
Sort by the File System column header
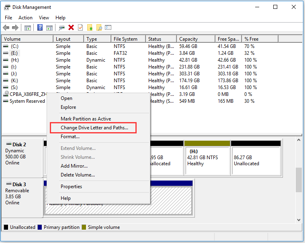pos(125,39)
